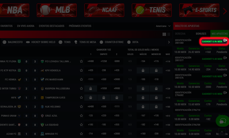Screen dimensions: 229x138
Task: Favorite the IFK Mariehamn match star
Action: click(x=81, y=79)
